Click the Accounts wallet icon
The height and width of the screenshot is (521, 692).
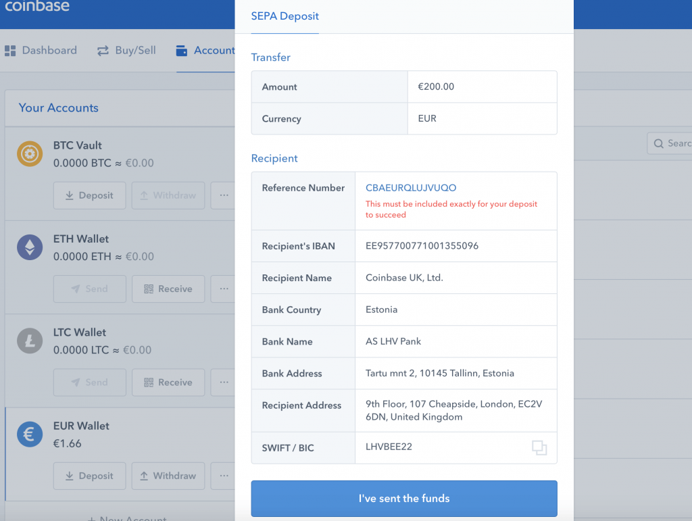tap(181, 51)
